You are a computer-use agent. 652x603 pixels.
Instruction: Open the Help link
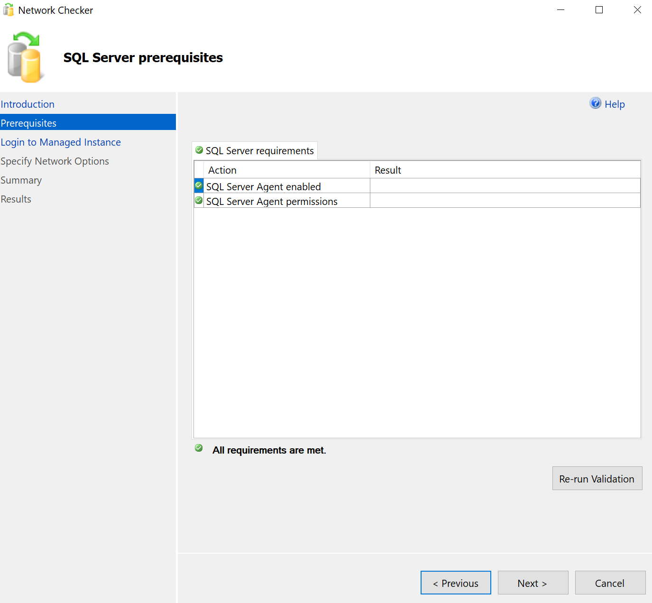coord(615,104)
